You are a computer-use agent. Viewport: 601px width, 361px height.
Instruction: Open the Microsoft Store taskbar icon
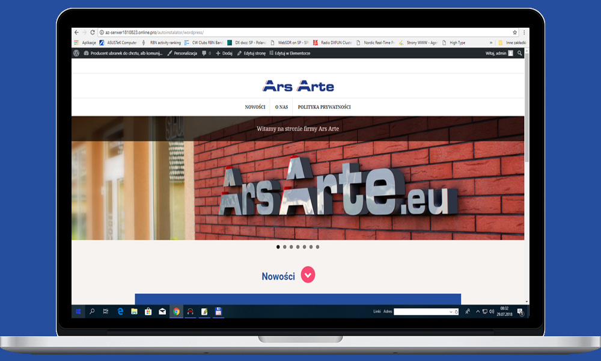148,312
